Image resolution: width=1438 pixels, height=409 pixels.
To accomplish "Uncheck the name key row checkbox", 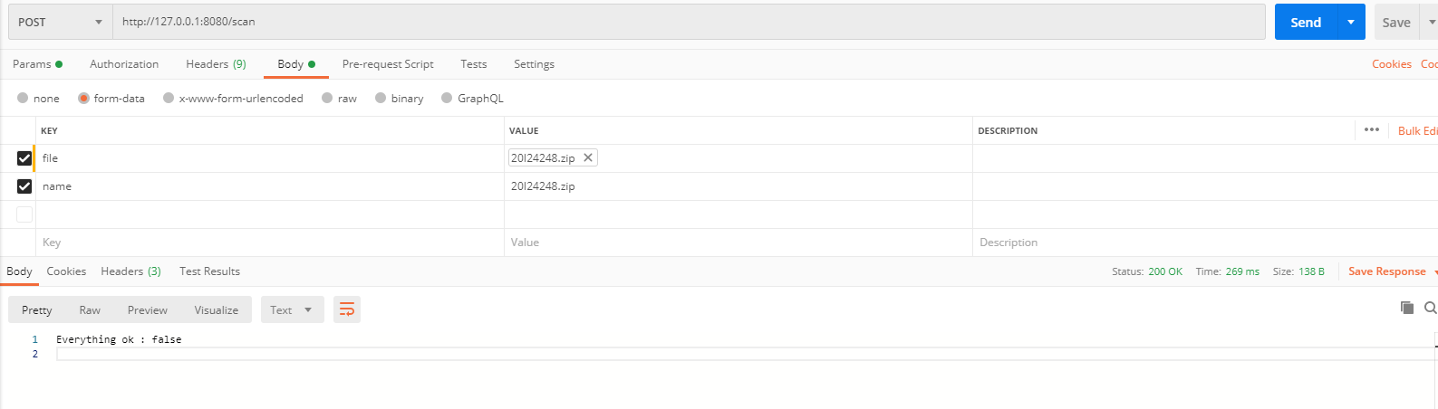I will coord(24,186).
